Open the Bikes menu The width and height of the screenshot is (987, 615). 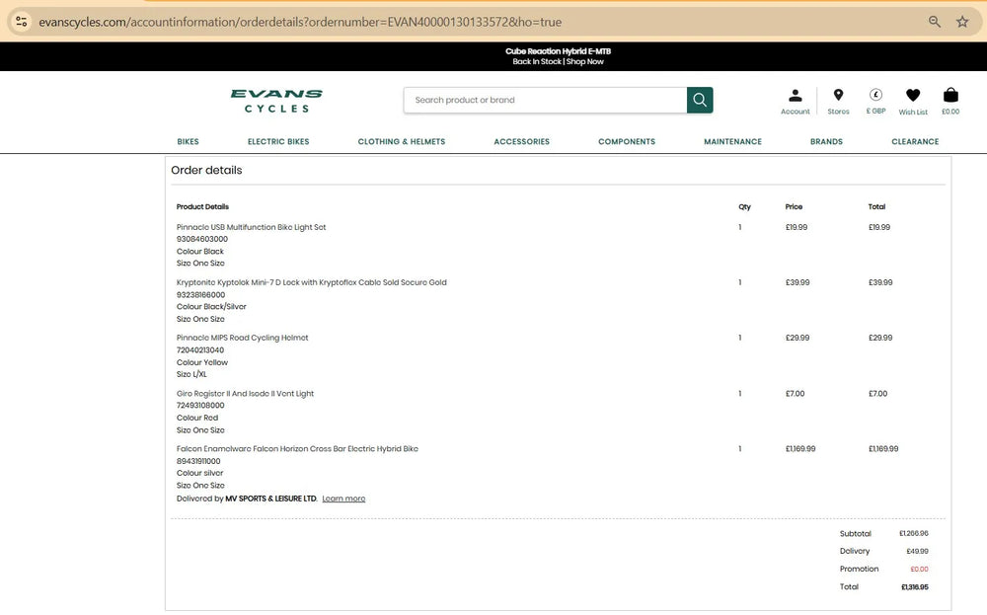(188, 141)
